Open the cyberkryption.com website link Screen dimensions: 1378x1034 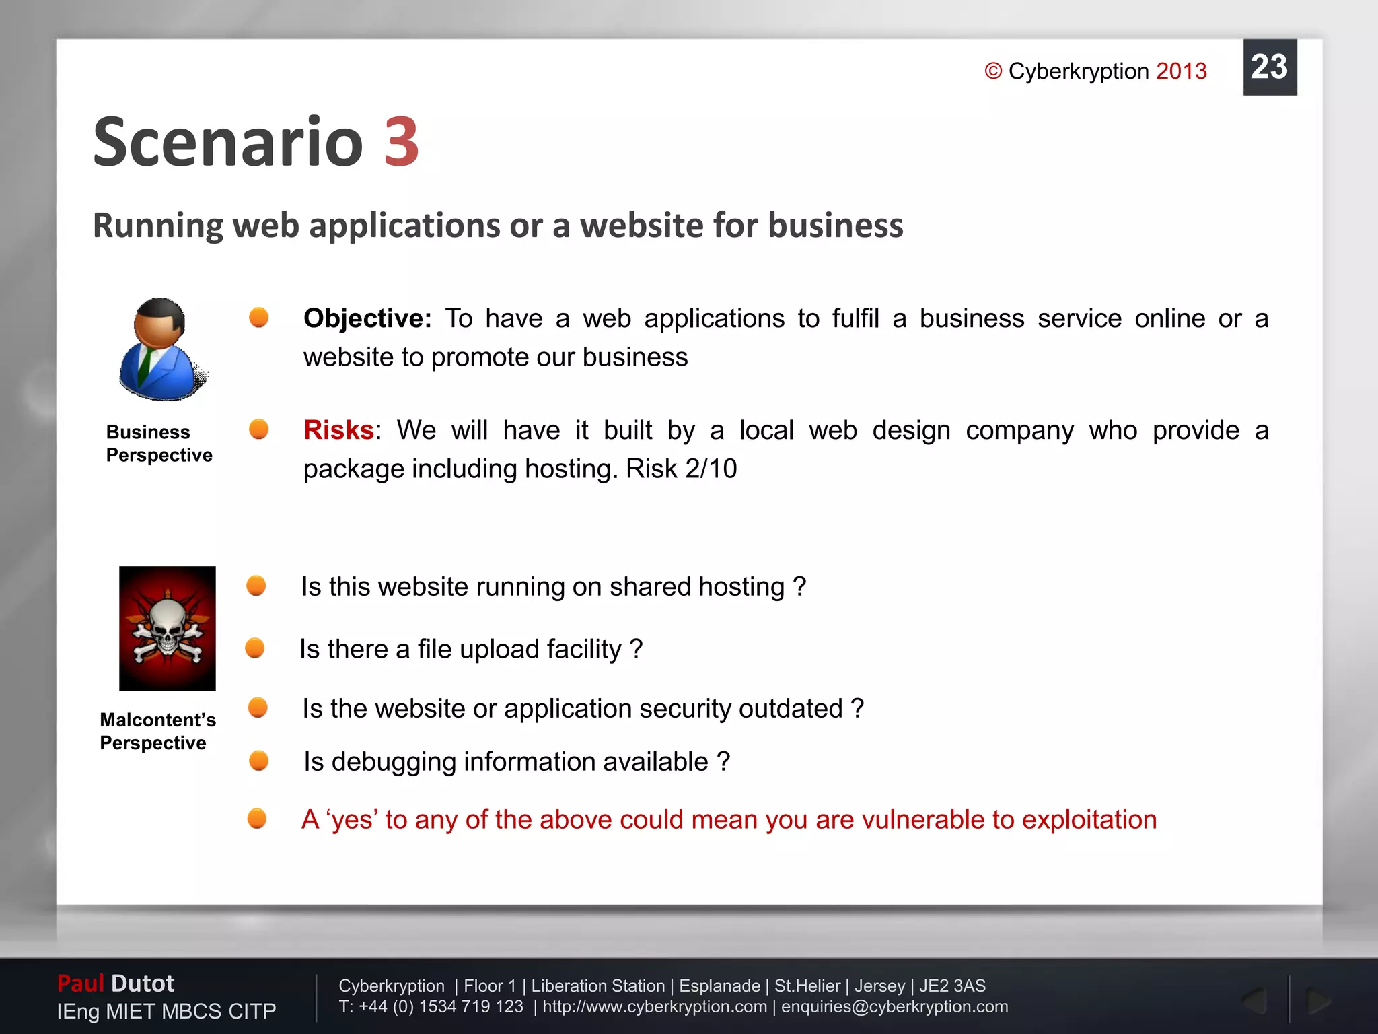654,1007
